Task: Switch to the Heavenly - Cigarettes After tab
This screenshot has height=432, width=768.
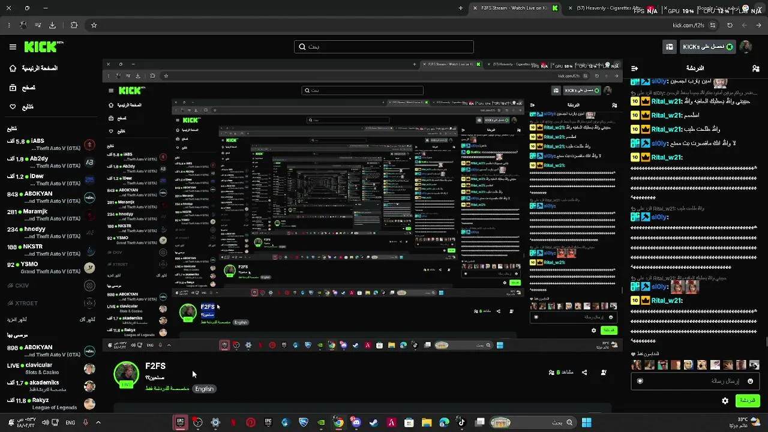Action: coord(612,8)
